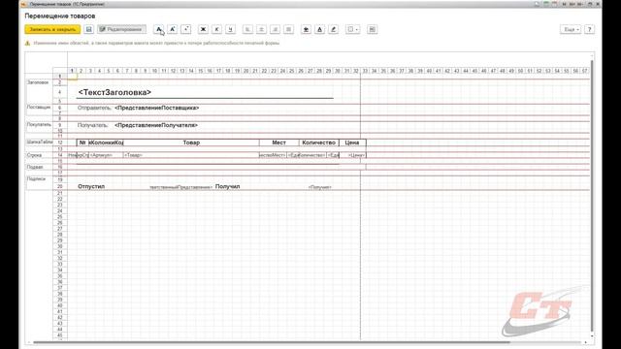Select the 'Покупатель' area name
Viewport: 621px width, 349px height.
click(39, 124)
